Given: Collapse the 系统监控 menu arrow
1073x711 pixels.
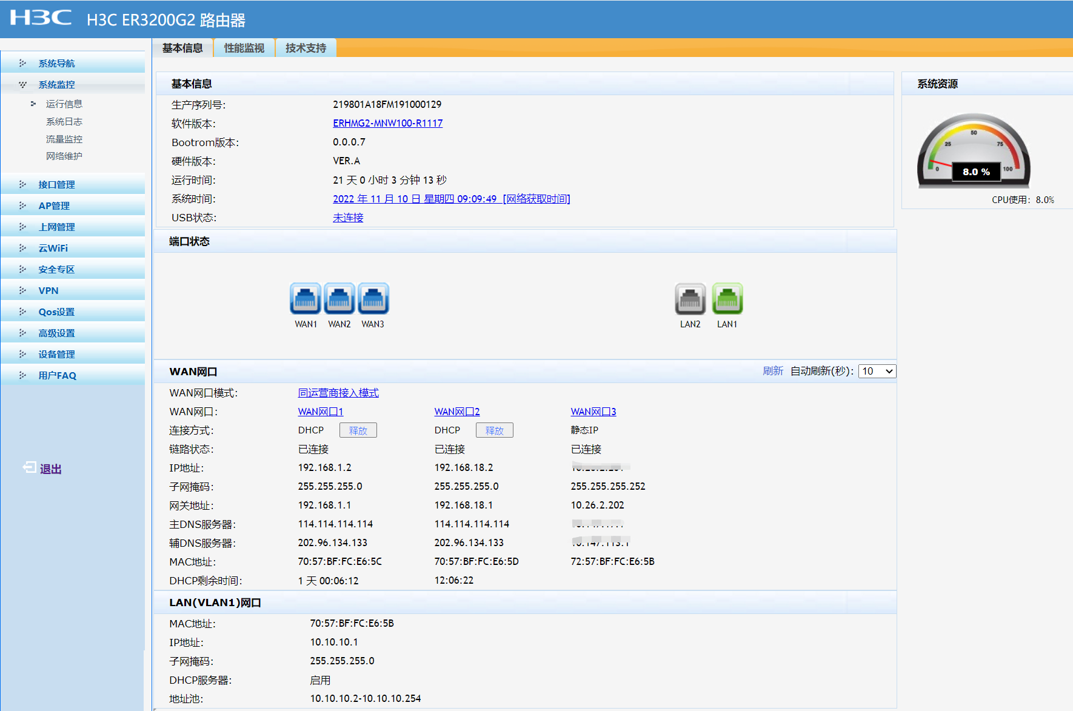Looking at the screenshot, I should click(22, 84).
